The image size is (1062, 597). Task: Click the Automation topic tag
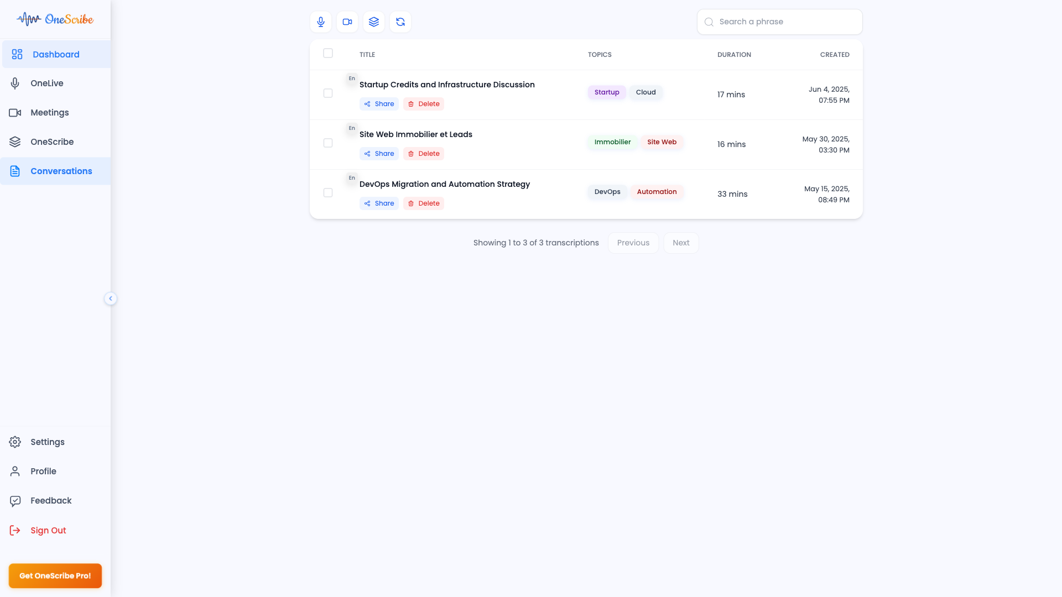[x=657, y=192]
